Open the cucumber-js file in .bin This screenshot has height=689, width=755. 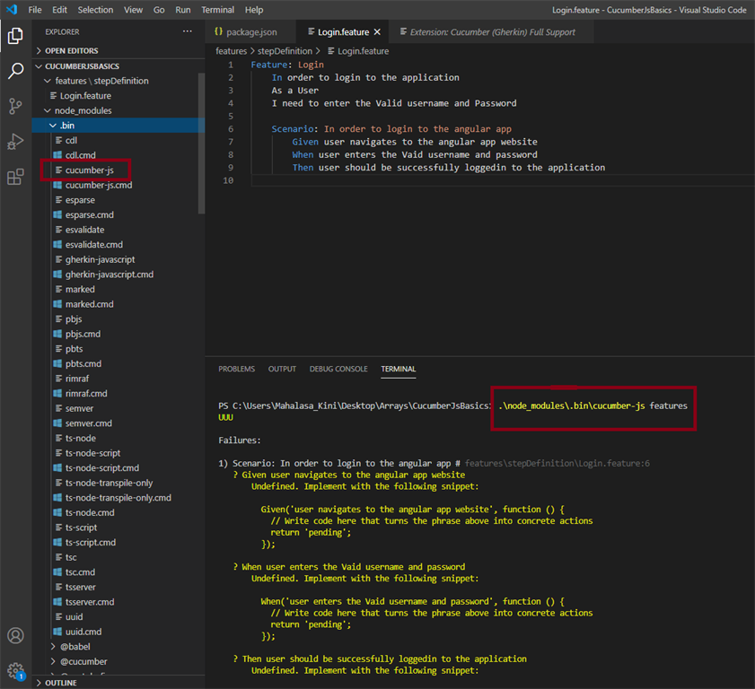point(119,170)
